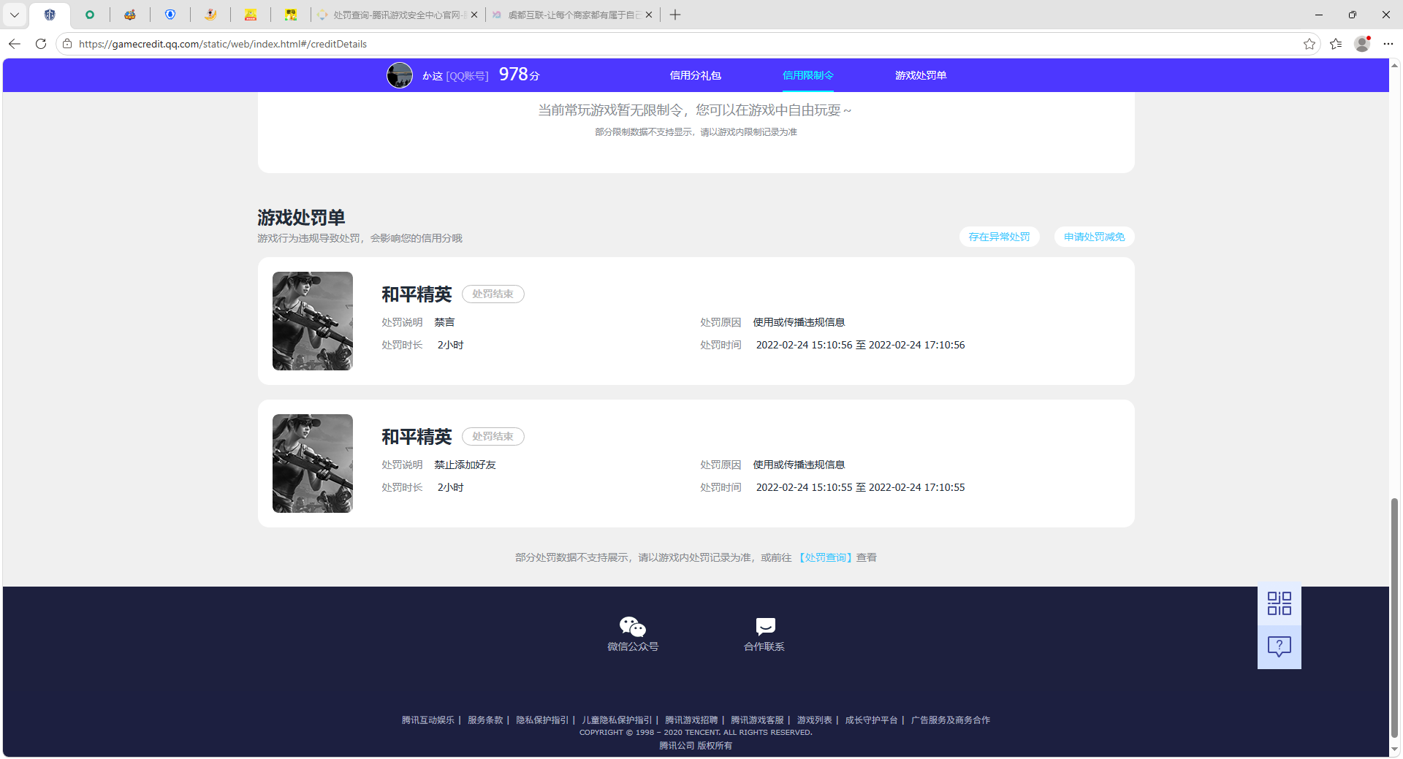Open 广告服务及商务合作 footer link
Viewport: 1403px width, 759px height.
coord(950,720)
